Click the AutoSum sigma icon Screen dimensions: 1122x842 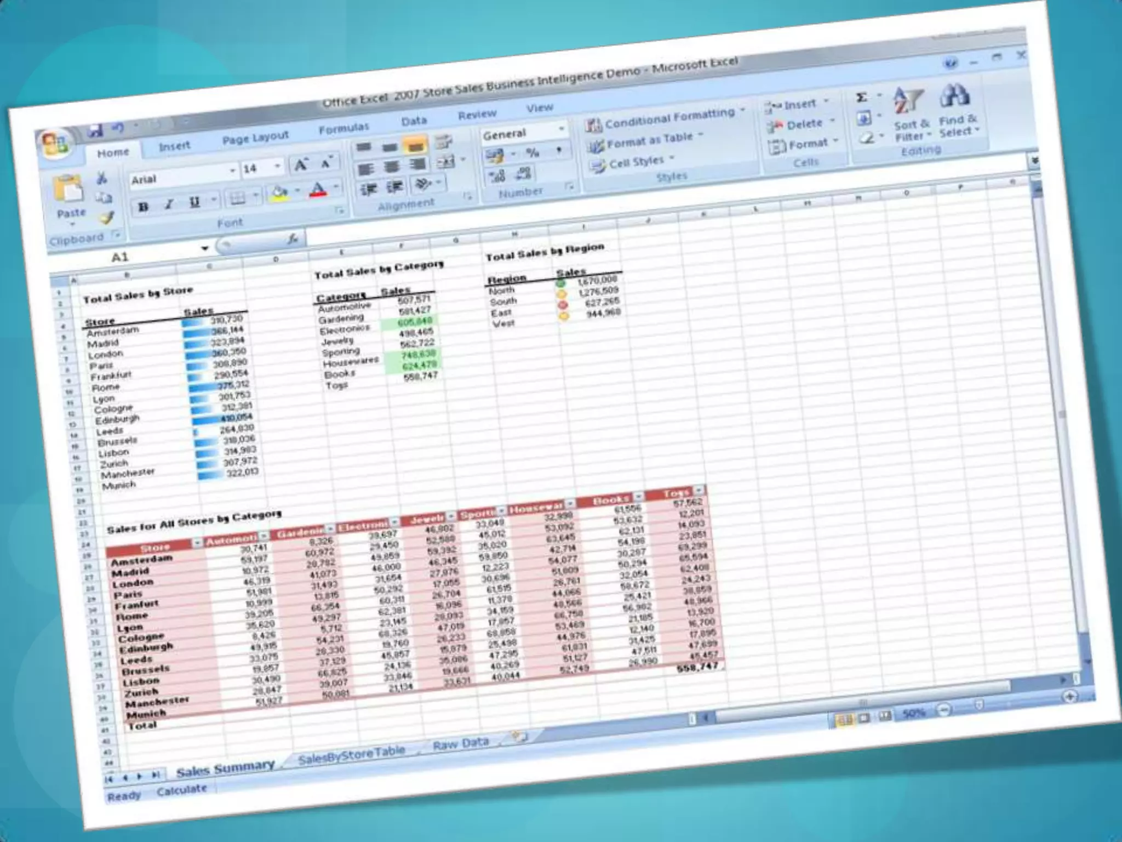coord(862,98)
